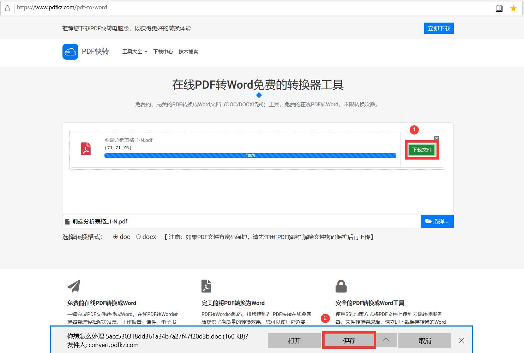Viewport: 524px width, 353px height.
Task: Visit the 技术博客 page
Action: point(188,52)
